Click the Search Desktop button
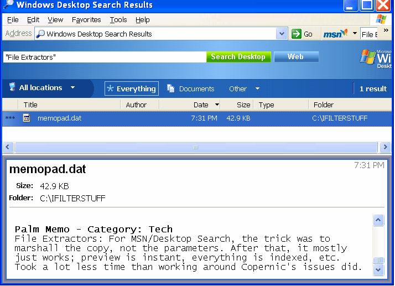 pyautogui.click(x=238, y=56)
